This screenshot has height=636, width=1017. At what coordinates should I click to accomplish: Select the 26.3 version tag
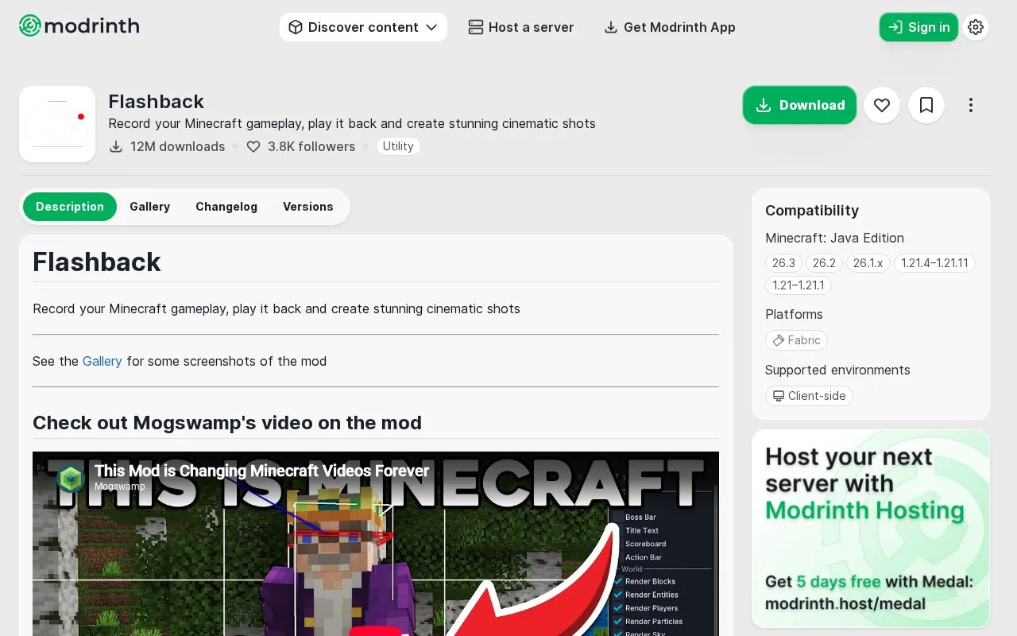click(784, 263)
